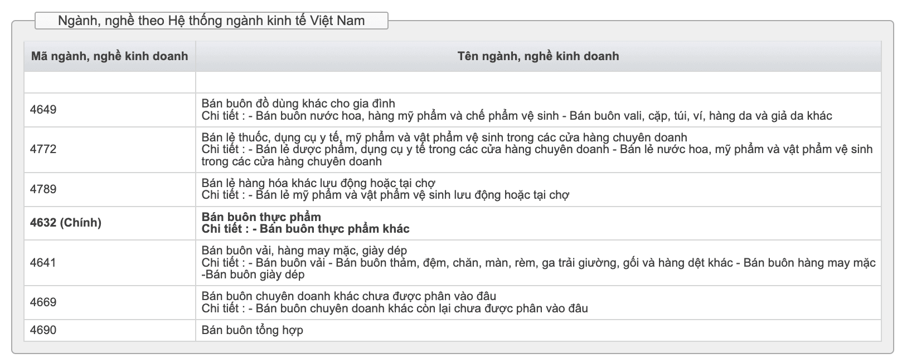This screenshot has height=363, width=902.
Task: Select industry code 4649 cell
Action: [x=43, y=110]
